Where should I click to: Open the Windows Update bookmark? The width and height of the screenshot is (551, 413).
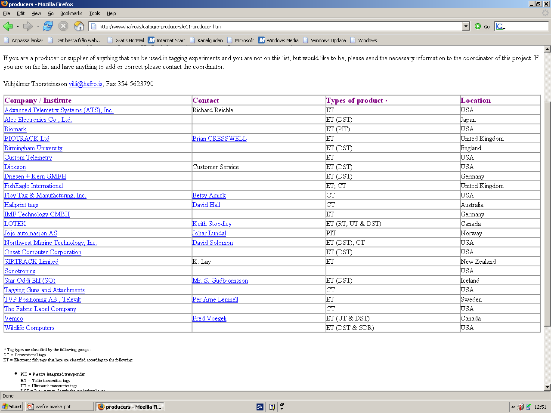tap(325, 40)
